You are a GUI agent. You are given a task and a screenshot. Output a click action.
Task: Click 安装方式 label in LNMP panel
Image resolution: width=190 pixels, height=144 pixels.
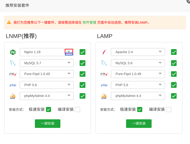[x=16, y=110]
